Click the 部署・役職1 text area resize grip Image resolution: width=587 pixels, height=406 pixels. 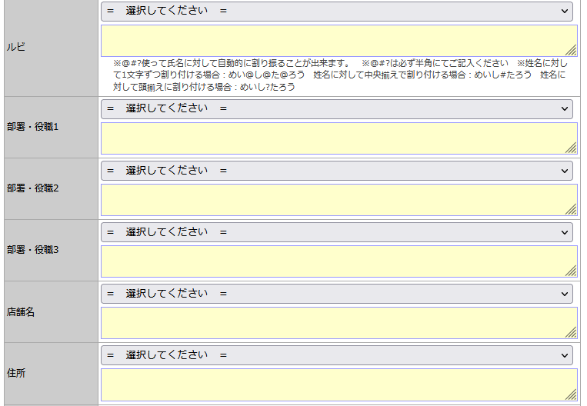pyautogui.click(x=572, y=148)
